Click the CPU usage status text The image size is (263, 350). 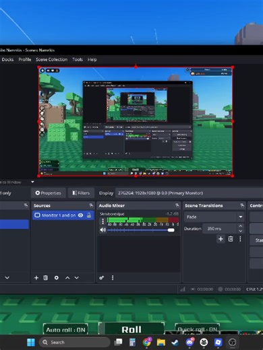(254, 289)
